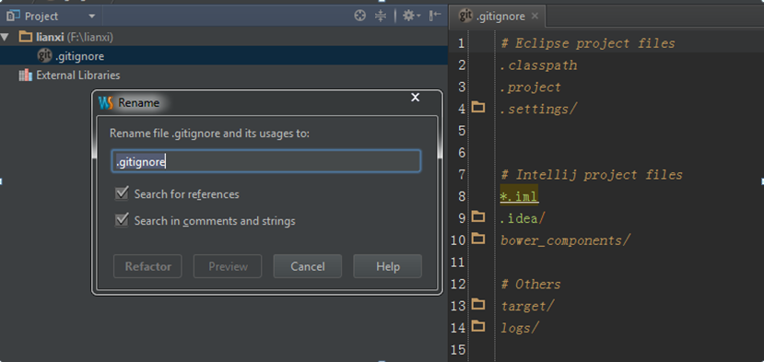764x362 pixels.
Task: Click the folder gutter icon on line 10
Action: click(478, 239)
